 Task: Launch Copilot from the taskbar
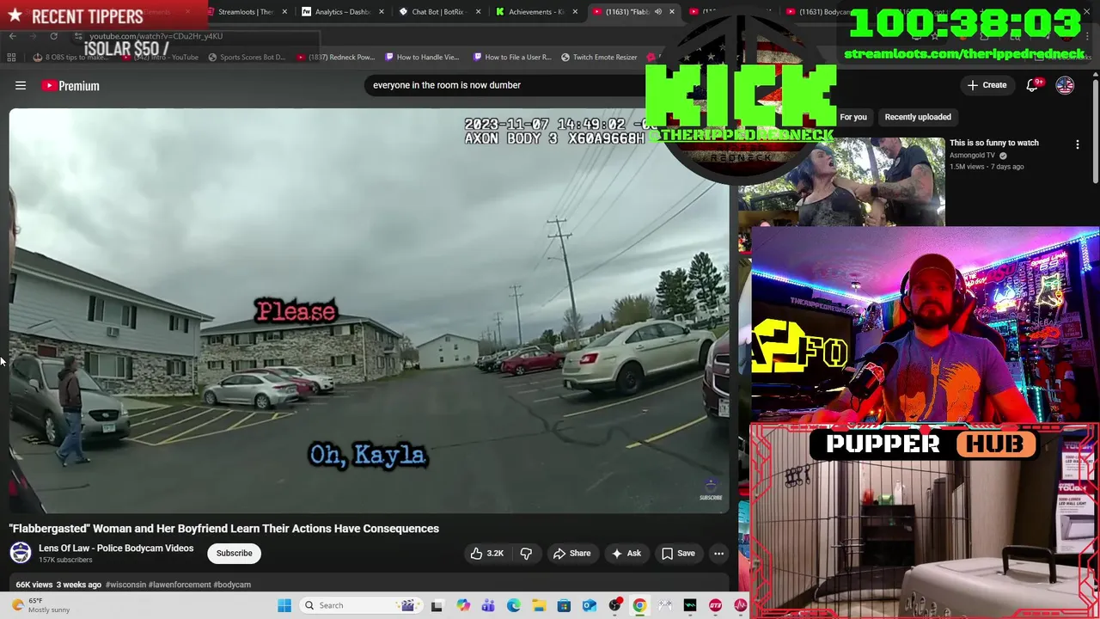(463, 605)
